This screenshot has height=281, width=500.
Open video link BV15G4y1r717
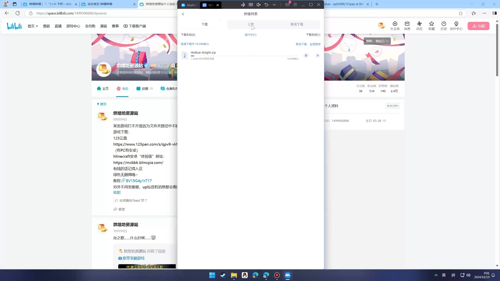(x=136, y=181)
